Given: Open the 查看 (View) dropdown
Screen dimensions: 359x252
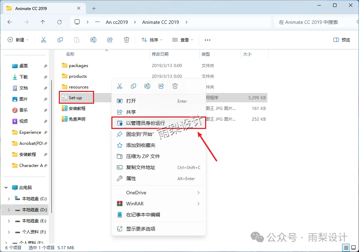Looking at the screenshot, I should [x=183, y=40].
